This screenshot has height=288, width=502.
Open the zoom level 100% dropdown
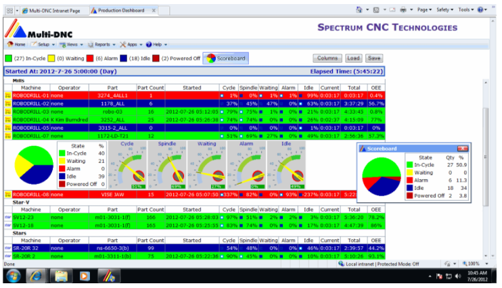487,264
